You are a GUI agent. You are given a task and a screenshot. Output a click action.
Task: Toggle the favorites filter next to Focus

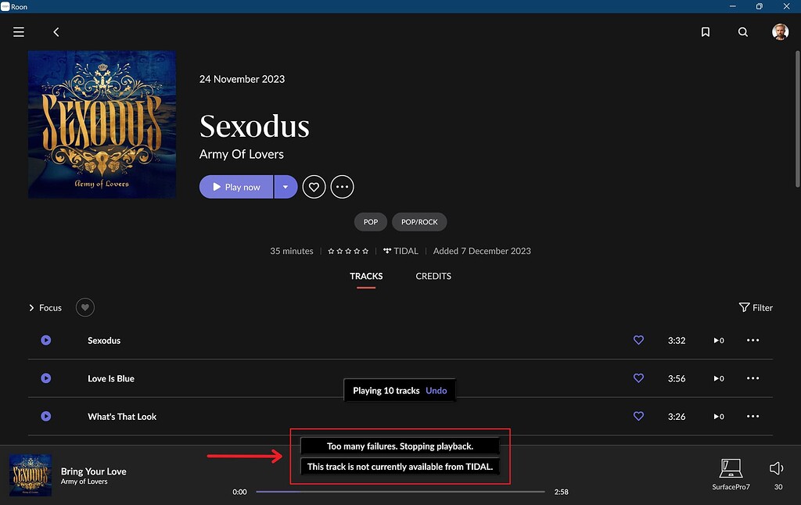(x=84, y=307)
